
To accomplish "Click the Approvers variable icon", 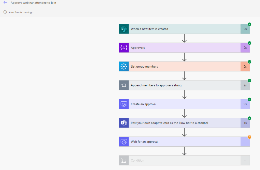I will 124,48.
